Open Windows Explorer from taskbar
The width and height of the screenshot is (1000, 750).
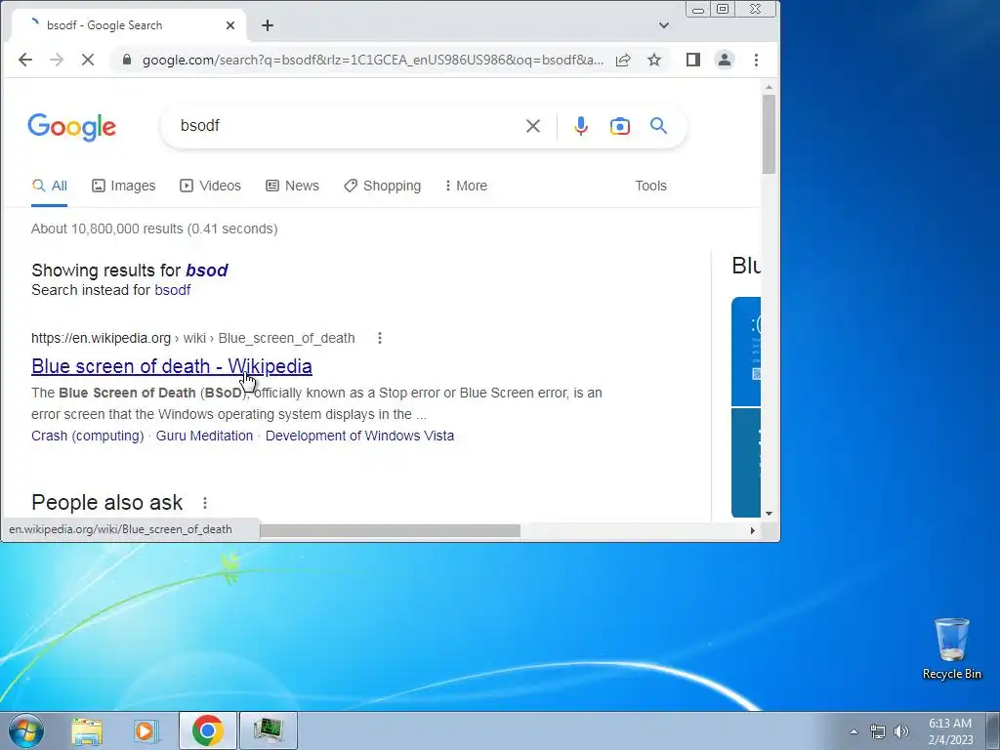point(87,730)
